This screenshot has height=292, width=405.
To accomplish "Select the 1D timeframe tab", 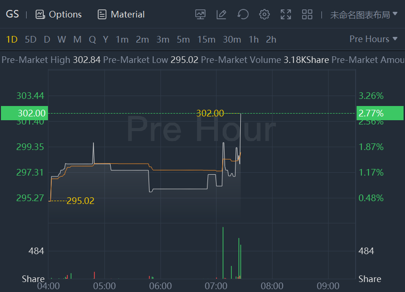I will tap(11, 39).
